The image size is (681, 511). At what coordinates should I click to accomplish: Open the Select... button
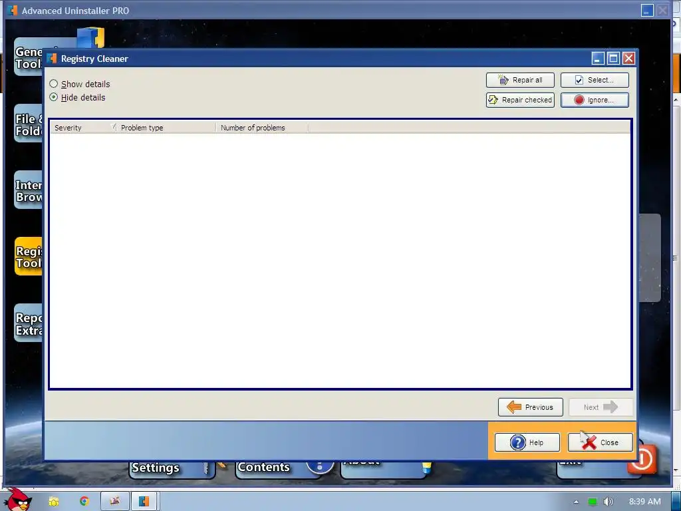pos(595,80)
